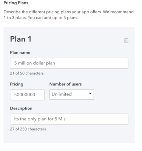142x151 pixels.
Task: Click the 27 of 250 characters counter
Action: 28,129
